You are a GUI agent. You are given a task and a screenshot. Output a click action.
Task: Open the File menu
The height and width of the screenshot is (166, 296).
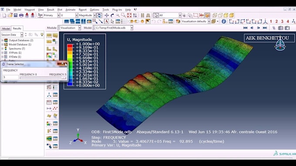(8, 10)
